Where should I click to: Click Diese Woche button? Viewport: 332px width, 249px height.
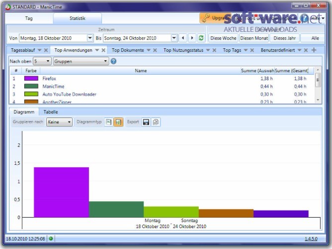(x=223, y=38)
